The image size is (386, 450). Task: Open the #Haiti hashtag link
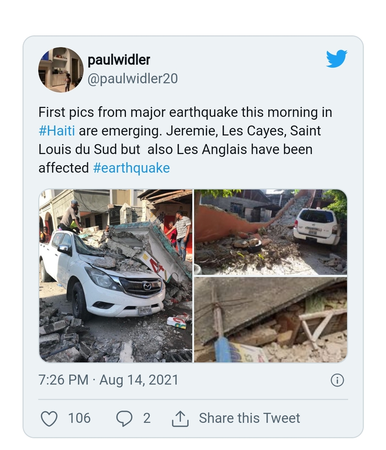(57, 131)
